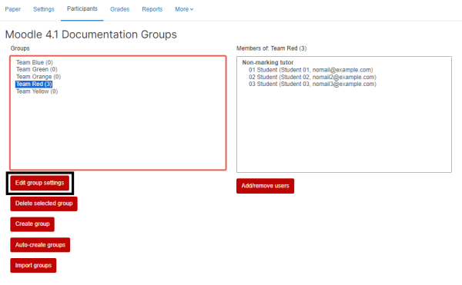
Task: Click the Edit group settings button
Action: (40, 183)
